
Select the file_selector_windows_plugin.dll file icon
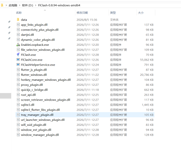pos(18,50)
